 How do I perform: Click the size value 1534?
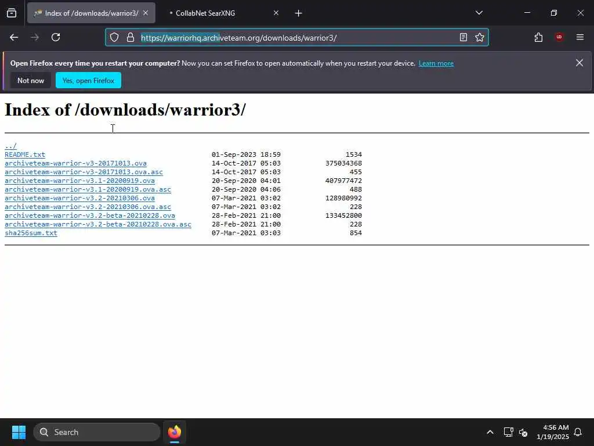pyautogui.click(x=354, y=154)
